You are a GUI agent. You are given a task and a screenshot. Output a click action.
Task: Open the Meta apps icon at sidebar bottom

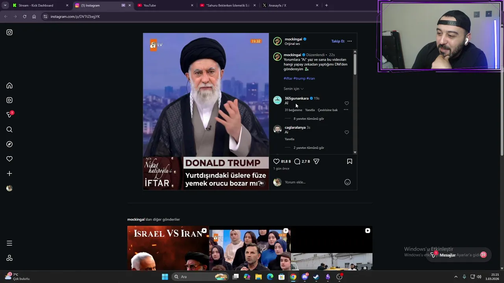point(9,258)
